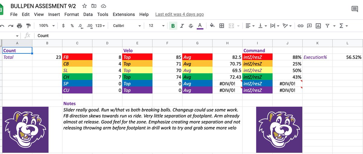The height and width of the screenshot is (154, 363).
Task: Open the File menu
Action: click(x=14, y=14)
